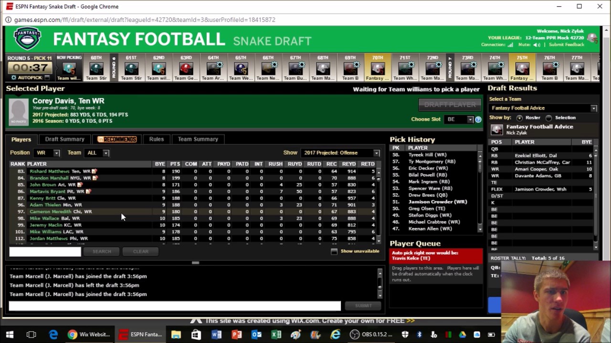Click autopick gear on 64TH pick
Screen dimensions: 611x343
220,64
